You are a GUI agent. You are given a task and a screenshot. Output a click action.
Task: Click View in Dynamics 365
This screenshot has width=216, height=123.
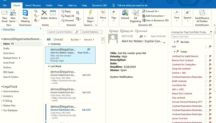(155, 20)
